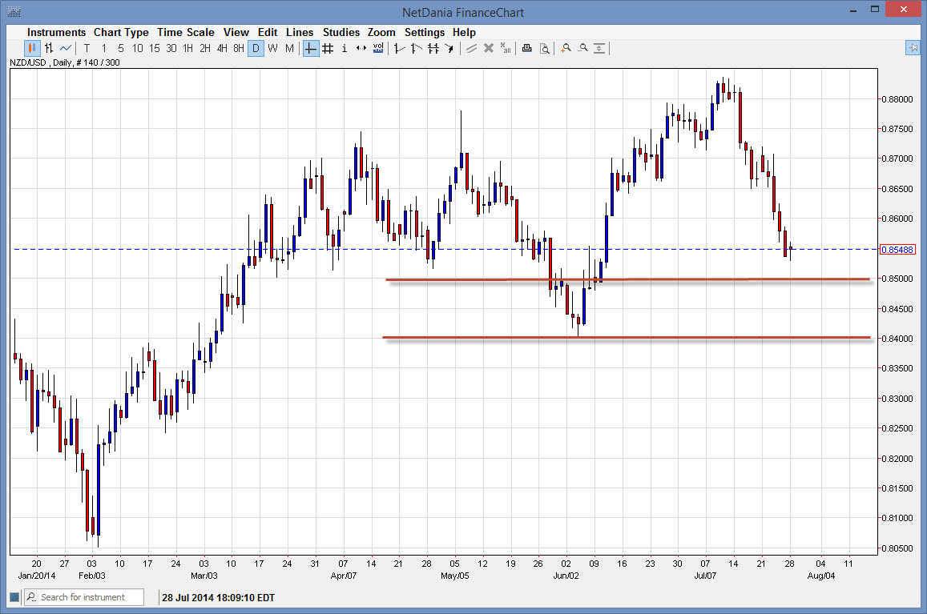This screenshot has width=927, height=614.
Task: Enable the volume indicator icon
Action: coord(378,48)
